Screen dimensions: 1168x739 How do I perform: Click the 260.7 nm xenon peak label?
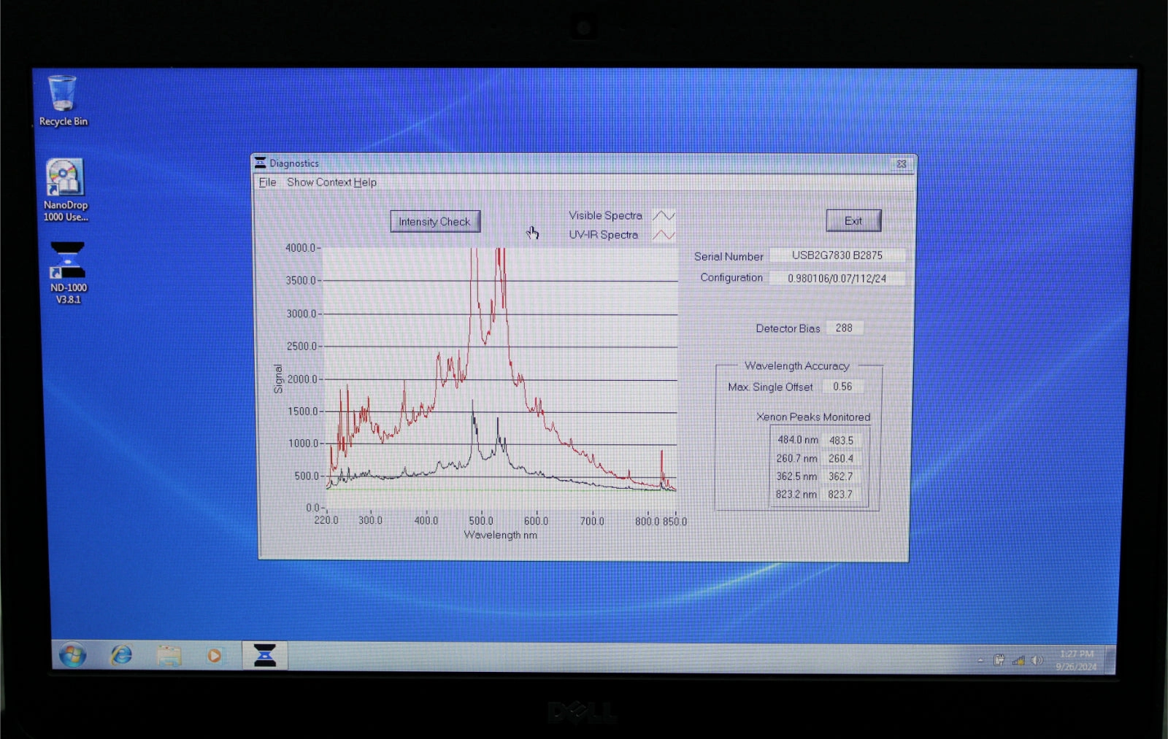[x=796, y=458]
